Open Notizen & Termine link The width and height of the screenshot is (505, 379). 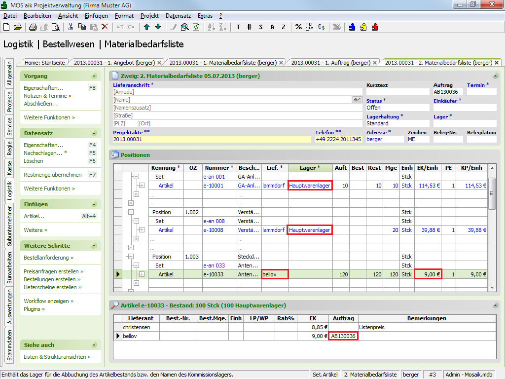(x=48, y=96)
